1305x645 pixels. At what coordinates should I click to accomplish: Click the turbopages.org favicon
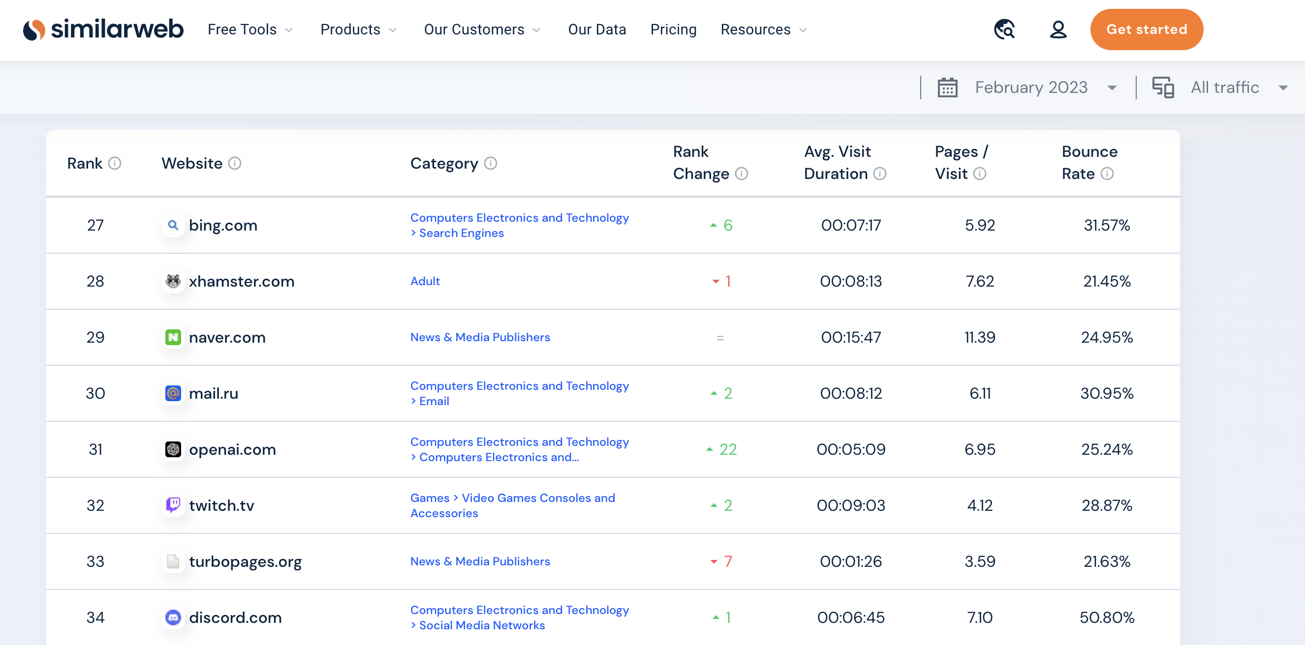tap(173, 561)
